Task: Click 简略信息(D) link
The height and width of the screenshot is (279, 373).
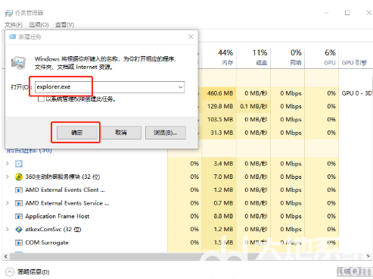Action: 33,272
